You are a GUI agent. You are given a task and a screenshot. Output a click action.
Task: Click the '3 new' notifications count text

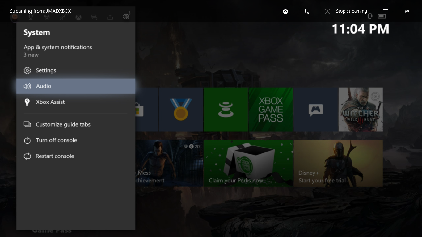(x=31, y=55)
